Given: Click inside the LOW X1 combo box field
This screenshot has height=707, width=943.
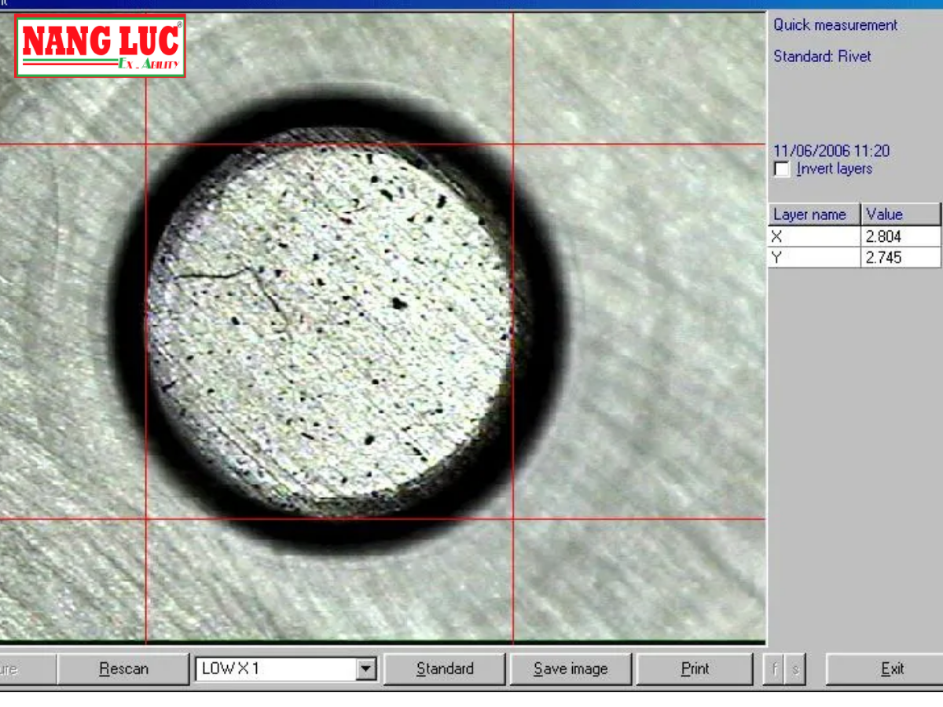Looking at the screenshot, I should 275,669.
